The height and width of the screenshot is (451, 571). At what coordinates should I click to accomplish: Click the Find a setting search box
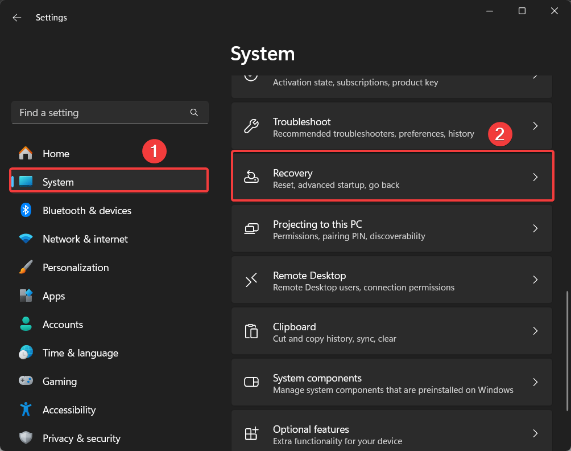pyautogui.click(x=110, y=113)
